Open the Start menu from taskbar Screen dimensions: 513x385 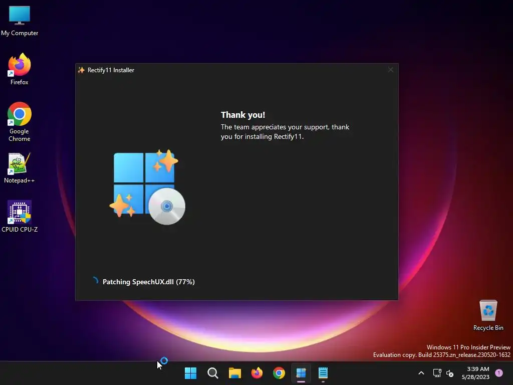190,373
